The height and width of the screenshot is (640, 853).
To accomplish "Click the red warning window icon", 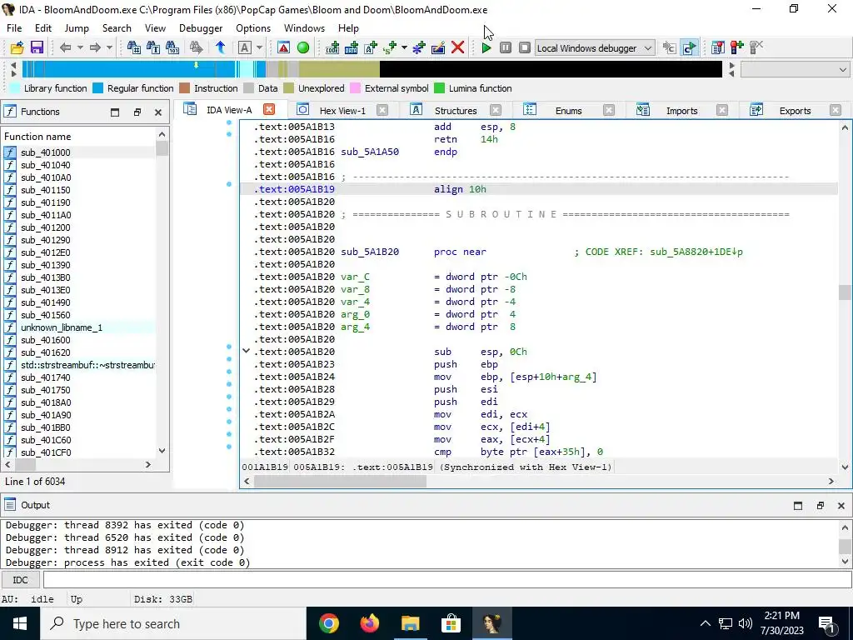I will [283, 47].
